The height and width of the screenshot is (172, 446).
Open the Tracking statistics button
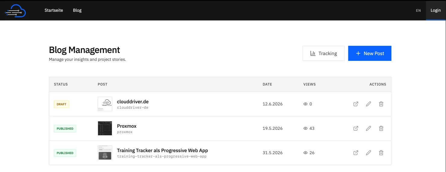click(324, 53)
